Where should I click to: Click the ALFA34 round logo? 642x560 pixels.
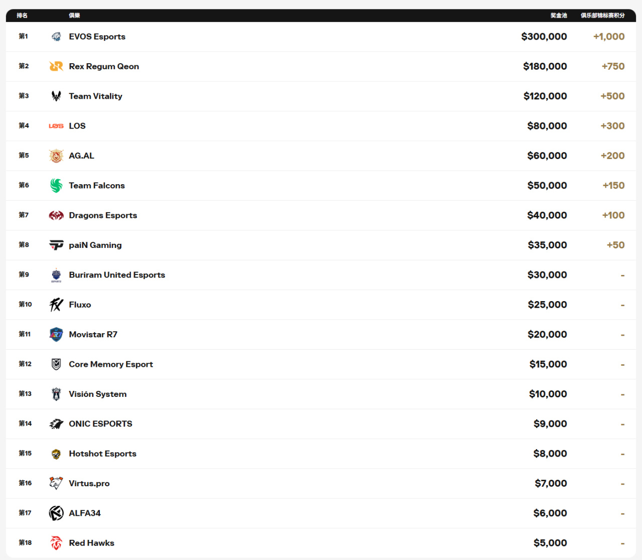click(x=56, y=513)
